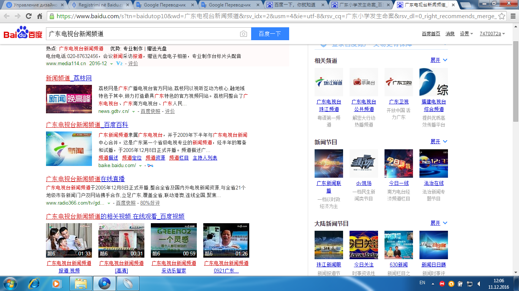Screen dimensions: 519x291
Task: Expand the 相关频道 section with 展开
Action: click(x=439, y=60)
